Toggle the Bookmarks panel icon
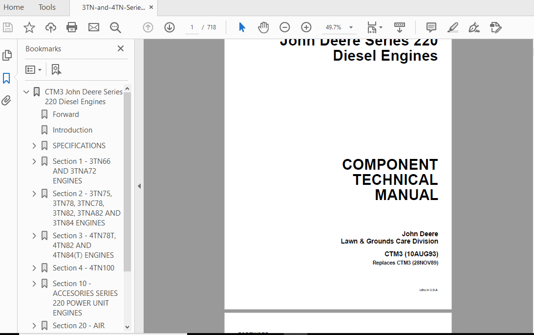The height and width of the screenshot is (335, 534). [x=6, y=78]
